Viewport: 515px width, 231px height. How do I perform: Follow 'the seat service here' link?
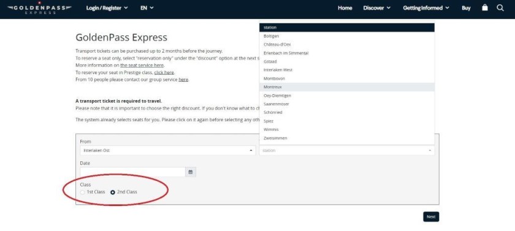click(142, 65)
